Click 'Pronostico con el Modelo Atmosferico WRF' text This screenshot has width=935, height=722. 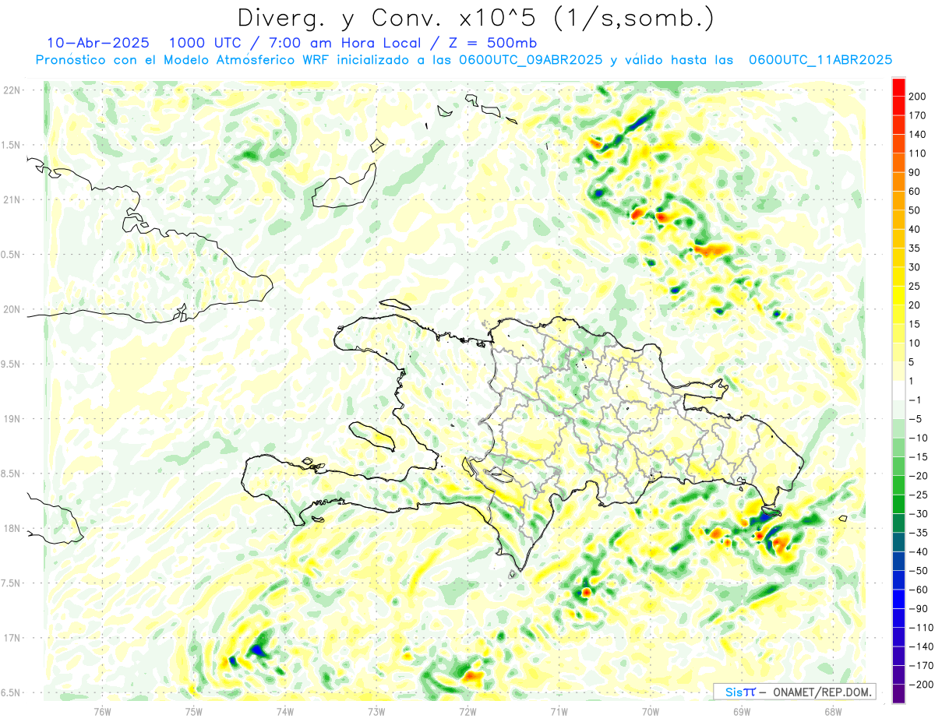(x=182, y=60)
